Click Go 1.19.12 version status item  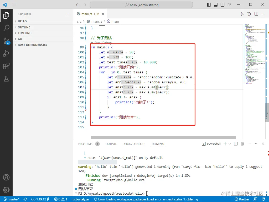click(x=40, y=199)
